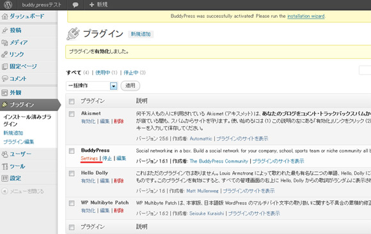The image size is (371, 234).
Task: Click メニューを閉じる collapse menu text
Action: 27,191
